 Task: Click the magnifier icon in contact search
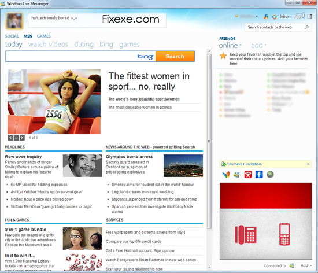pos(306,27)
